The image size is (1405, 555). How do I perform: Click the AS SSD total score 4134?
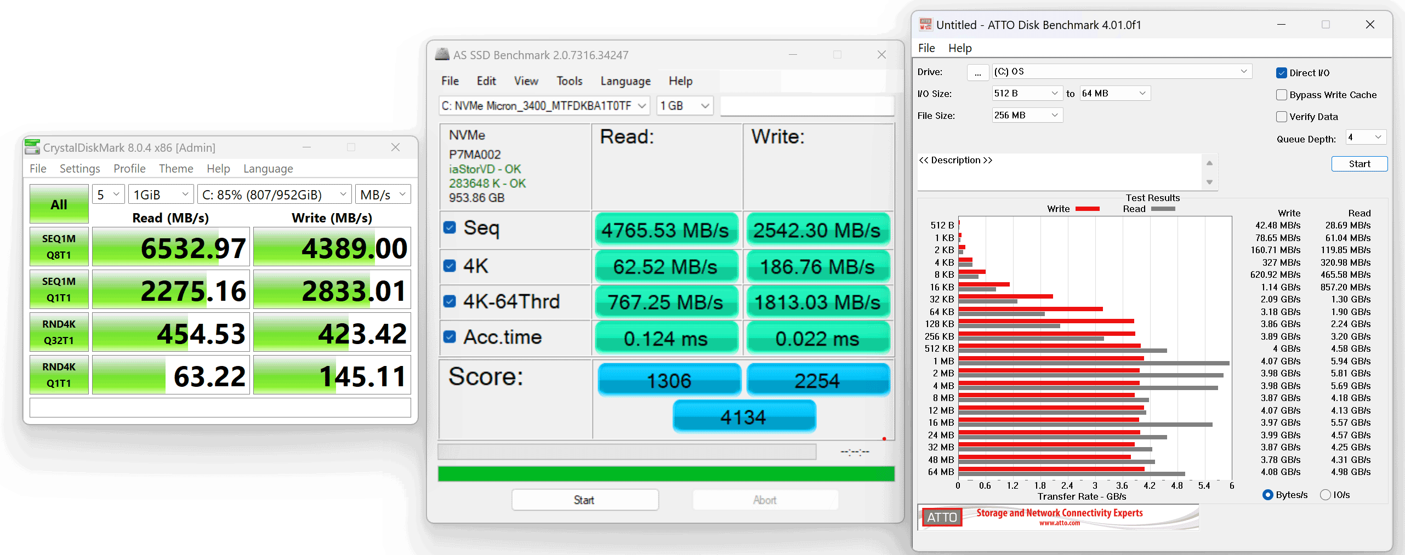[x=744, y=417]
